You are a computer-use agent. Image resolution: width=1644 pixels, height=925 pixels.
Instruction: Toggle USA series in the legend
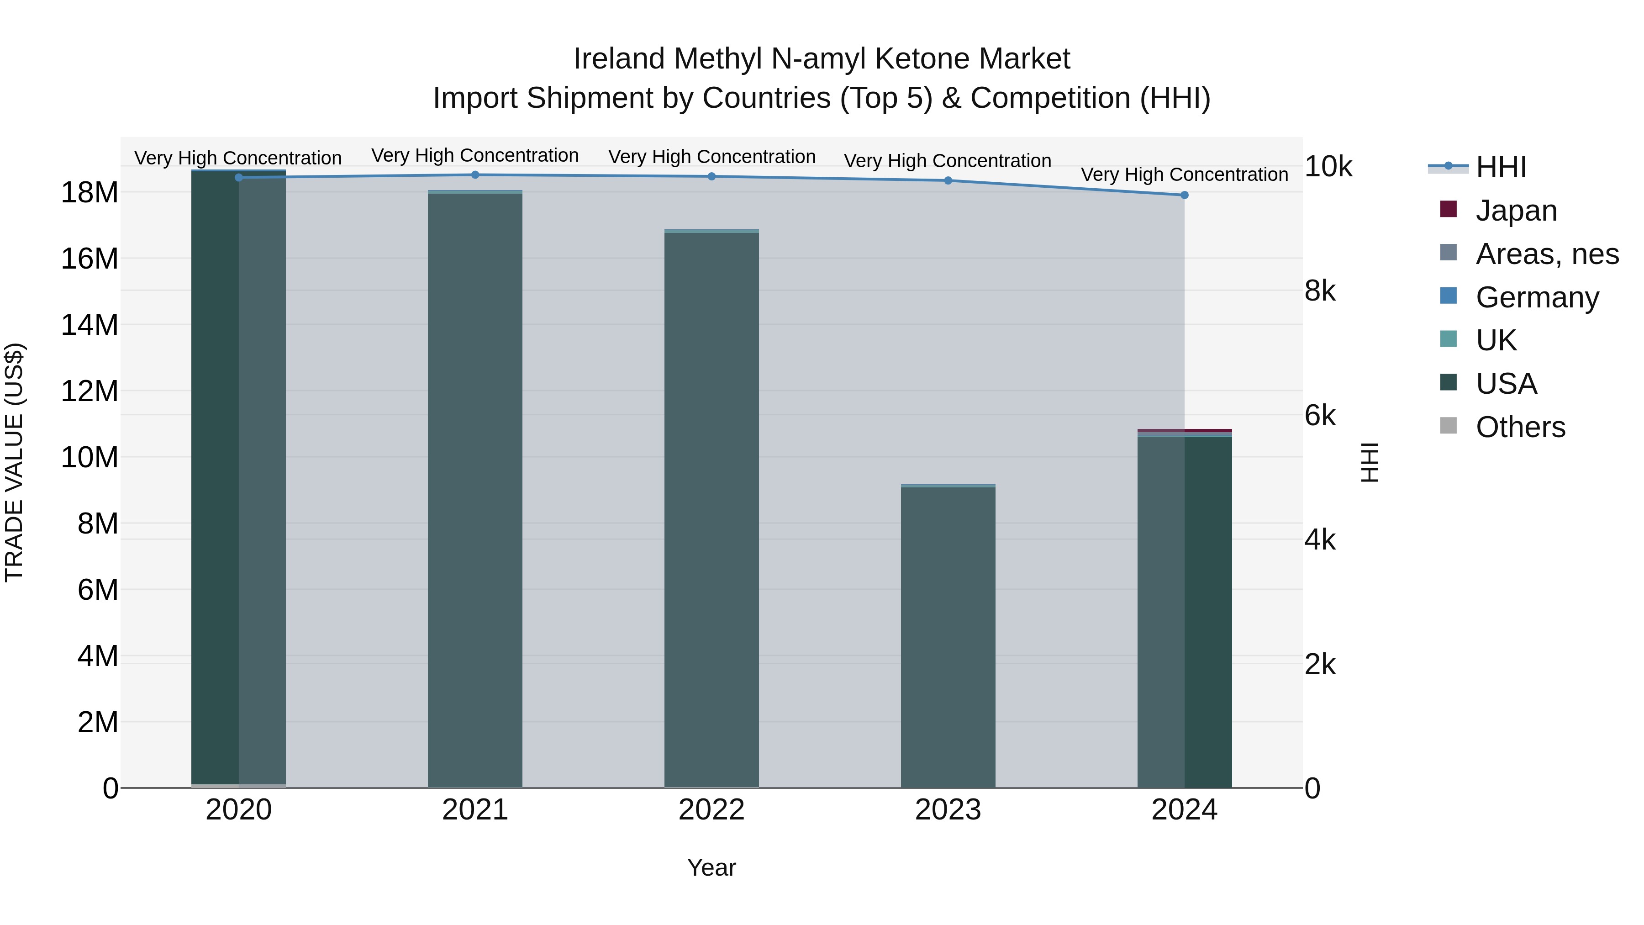coord(1488,384)
